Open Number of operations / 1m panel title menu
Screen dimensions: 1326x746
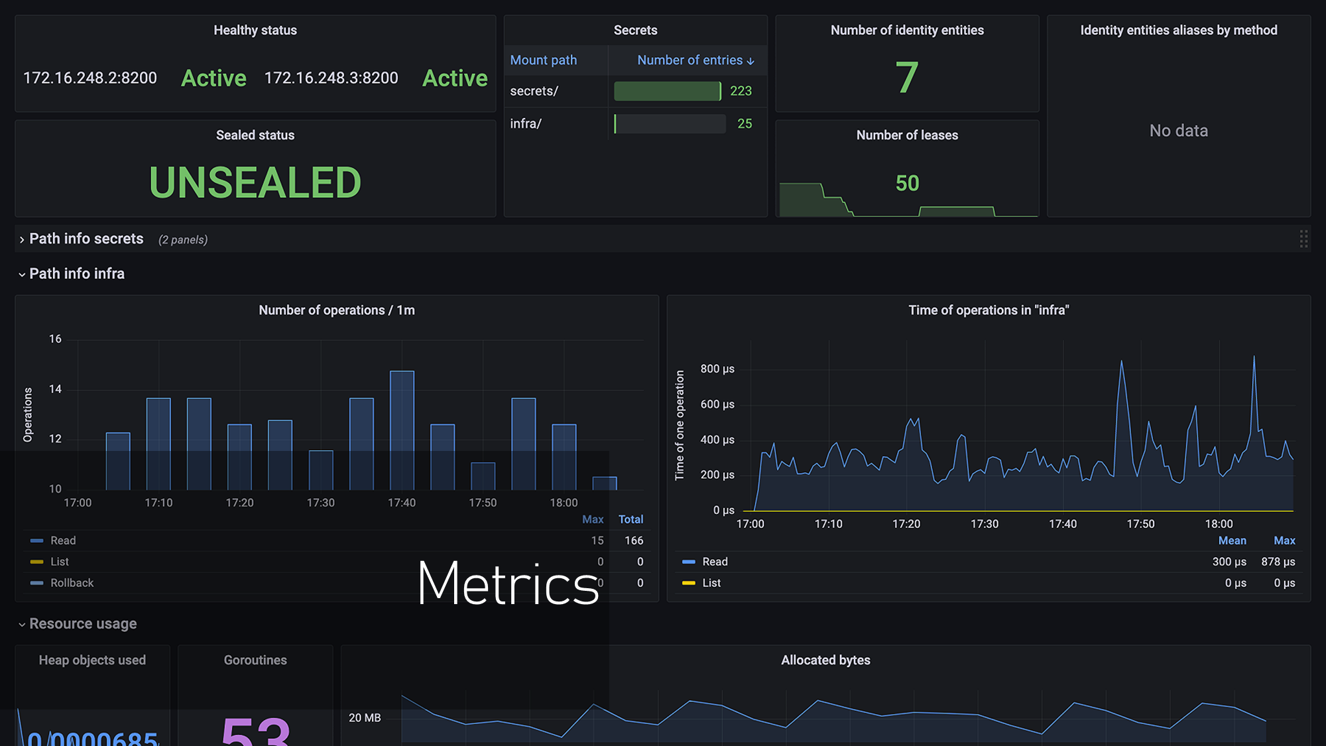336,310
